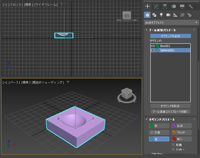The image size is (200, 158).
Task: Select Sphere001 in the operand list
Action: click(x=171, y=50)
